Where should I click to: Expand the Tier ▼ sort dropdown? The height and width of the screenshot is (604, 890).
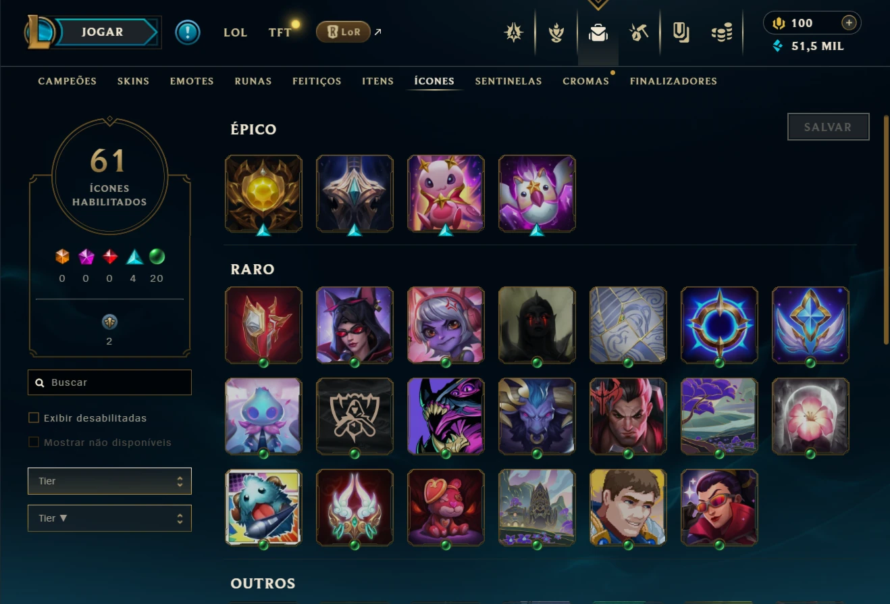pos(109,518)
